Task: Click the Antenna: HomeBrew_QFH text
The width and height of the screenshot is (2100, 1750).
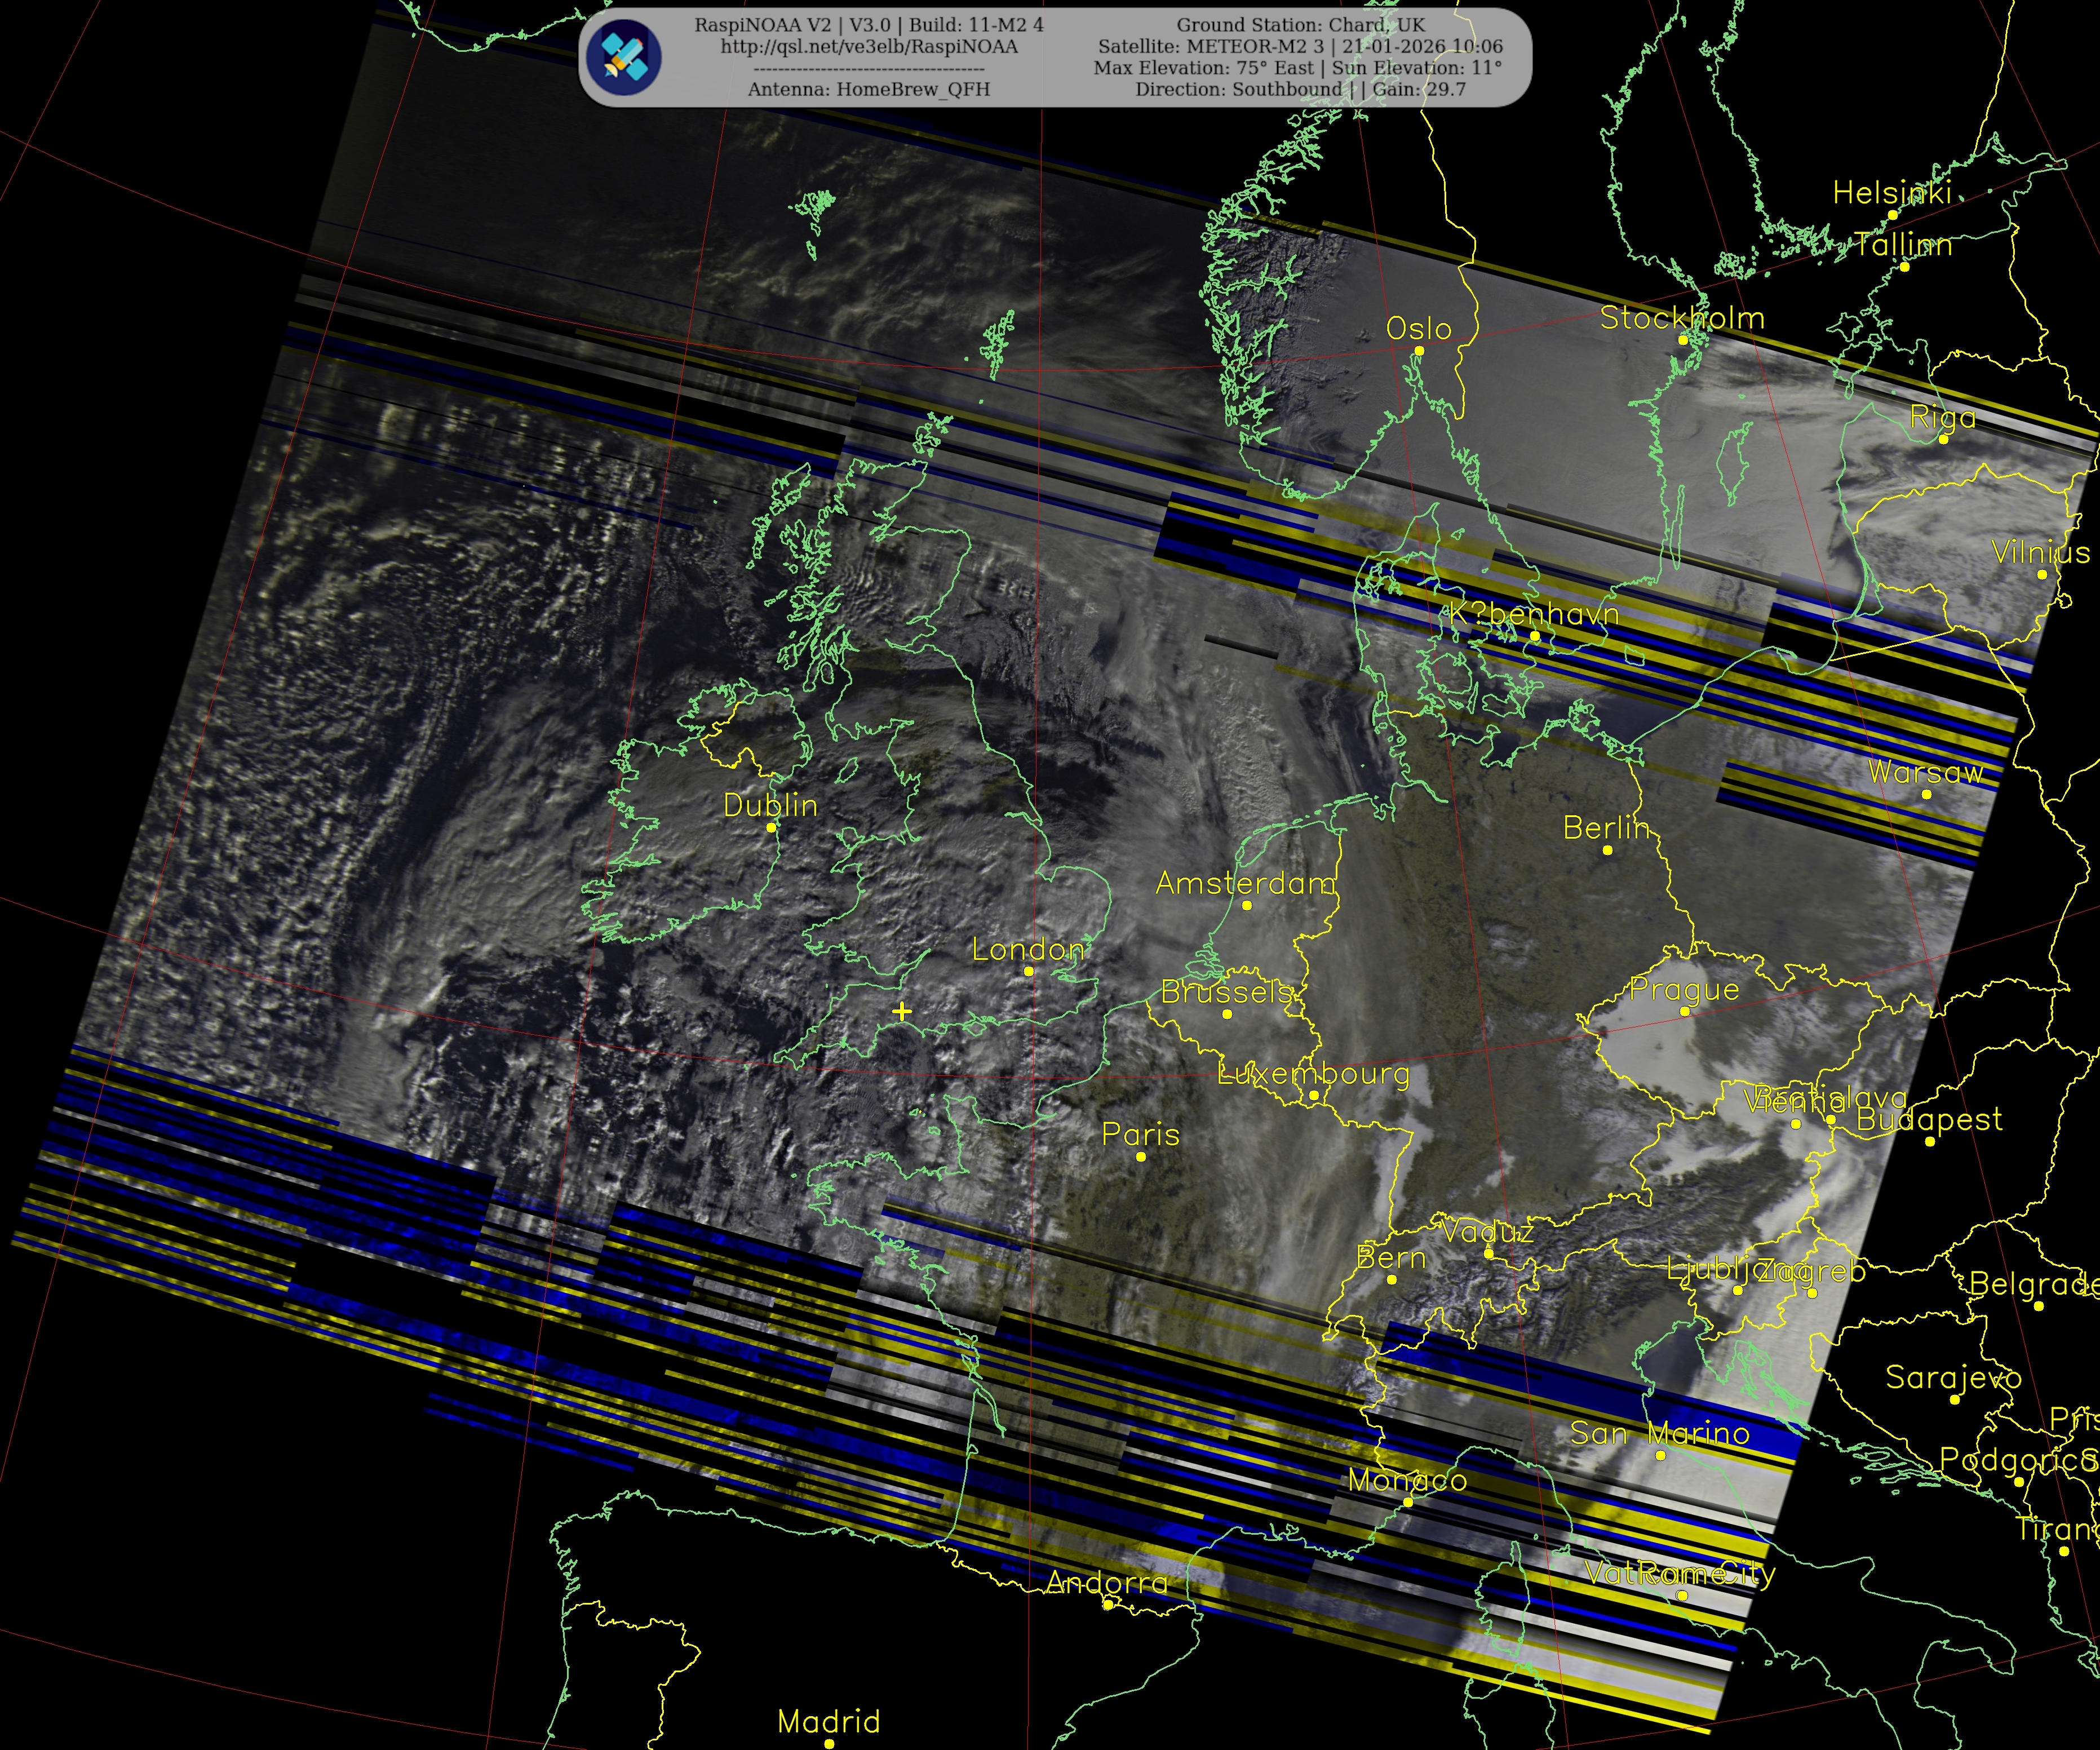Action: point(868,89)
